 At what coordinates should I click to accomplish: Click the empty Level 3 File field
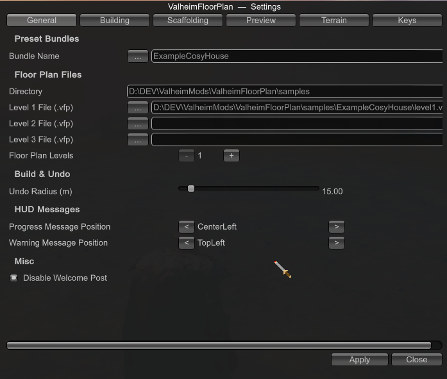point(297,140)
